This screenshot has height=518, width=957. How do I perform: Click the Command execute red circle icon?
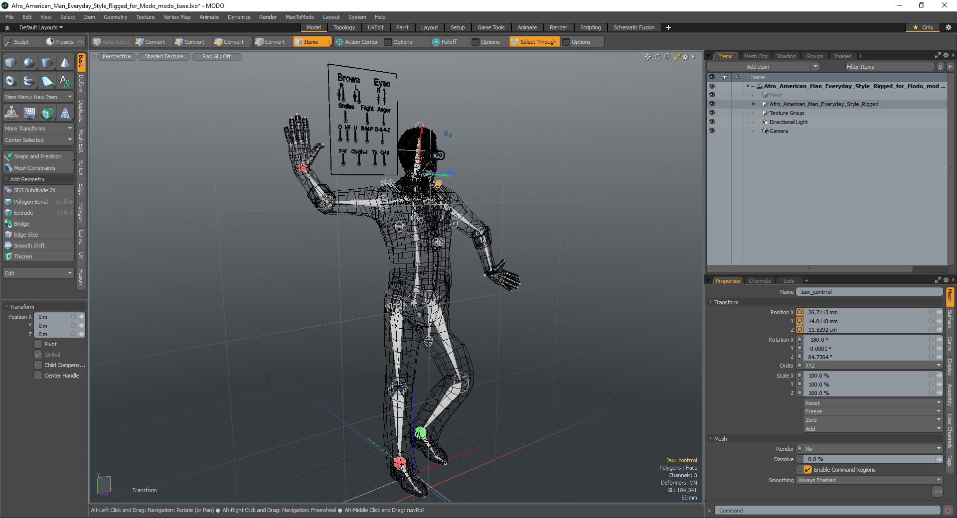(x=948, y=510)
